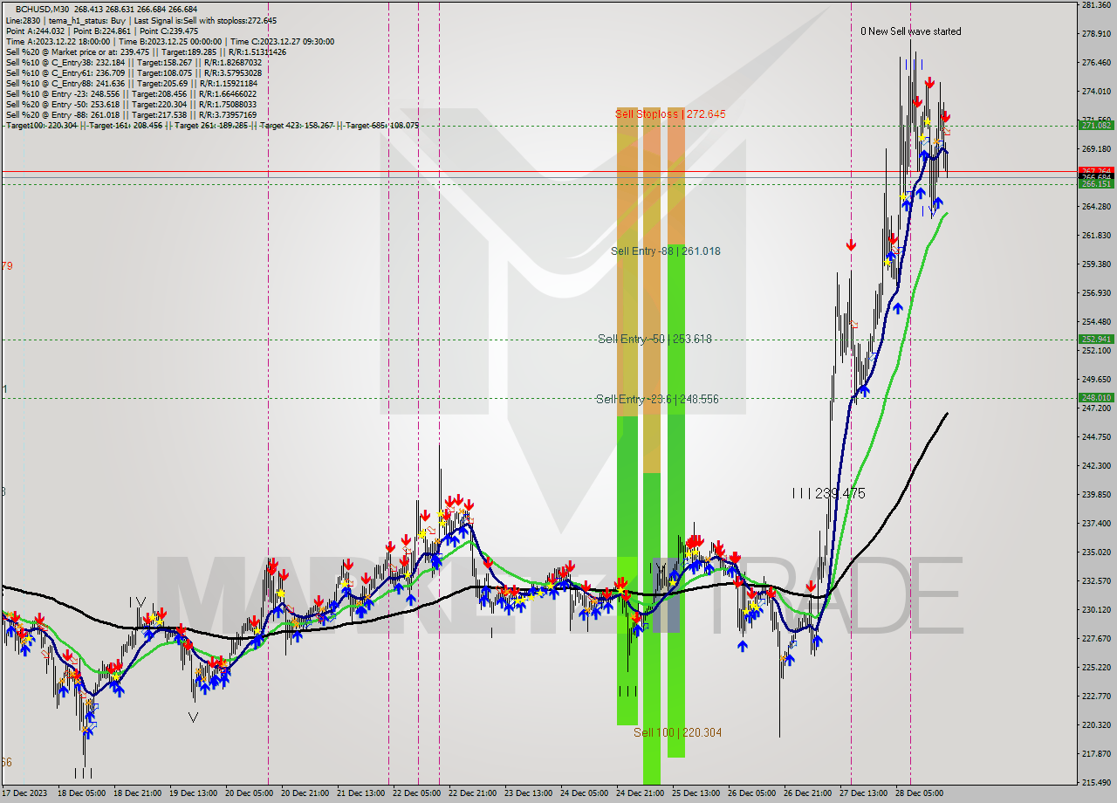
Task: Click the 'Target100: 220.304' targets line
Action: click(212, 126)
